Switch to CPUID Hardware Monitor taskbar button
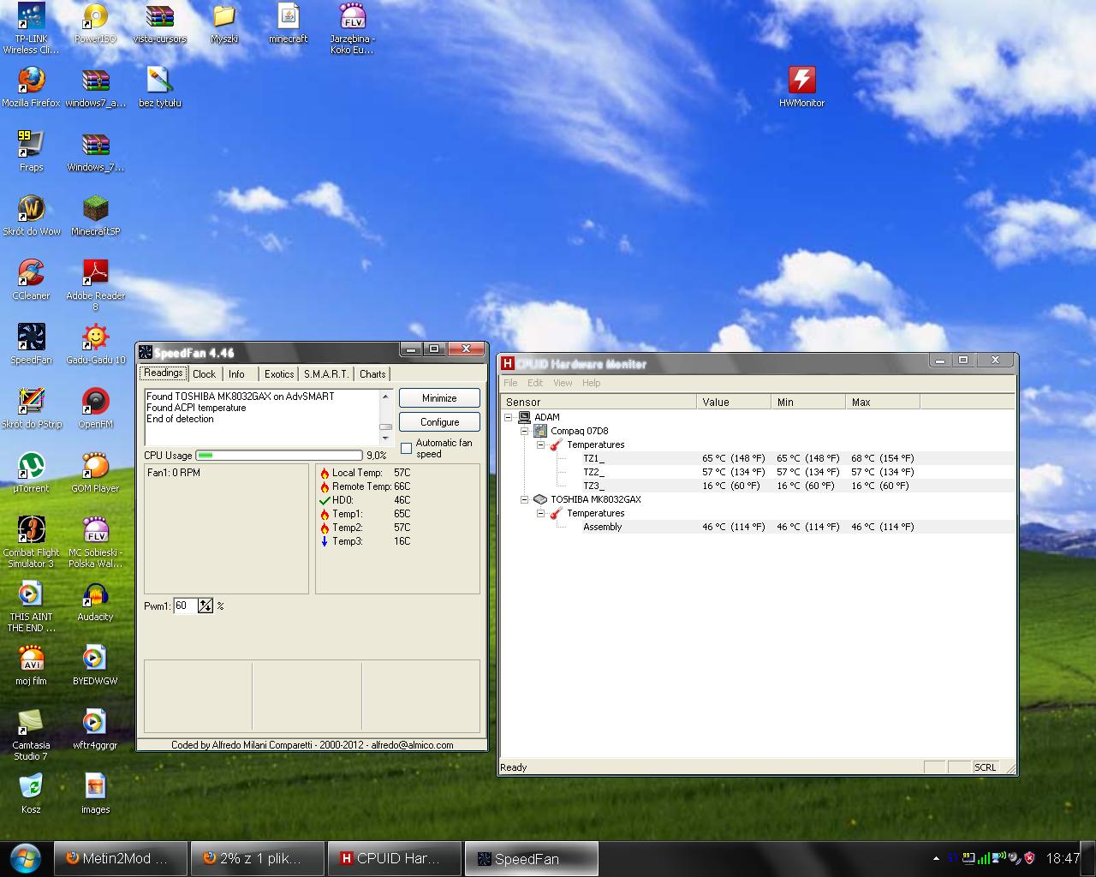The image size is (1096, 877). (394, 858)
